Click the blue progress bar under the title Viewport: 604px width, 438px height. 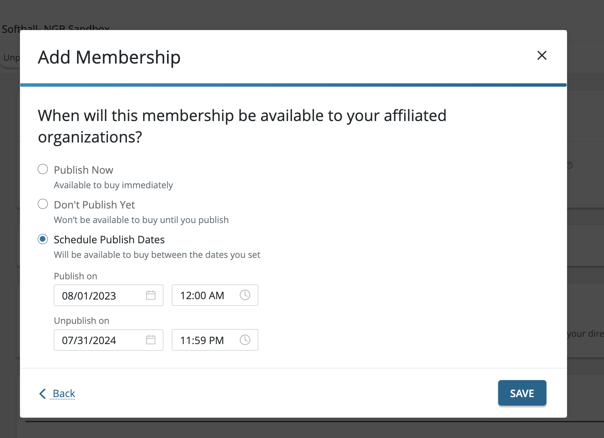pos(293,85)
